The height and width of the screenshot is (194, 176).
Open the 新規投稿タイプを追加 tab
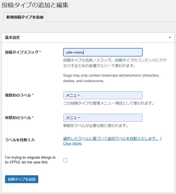[x=25, y=17]
